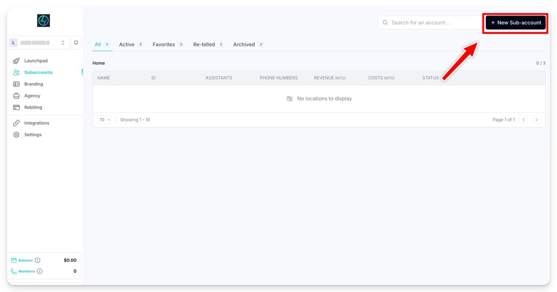Click the Numbers label link
This screenshot has height=292, width=557.
(27, 271)
